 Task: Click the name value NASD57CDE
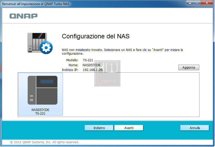[91, 65]
